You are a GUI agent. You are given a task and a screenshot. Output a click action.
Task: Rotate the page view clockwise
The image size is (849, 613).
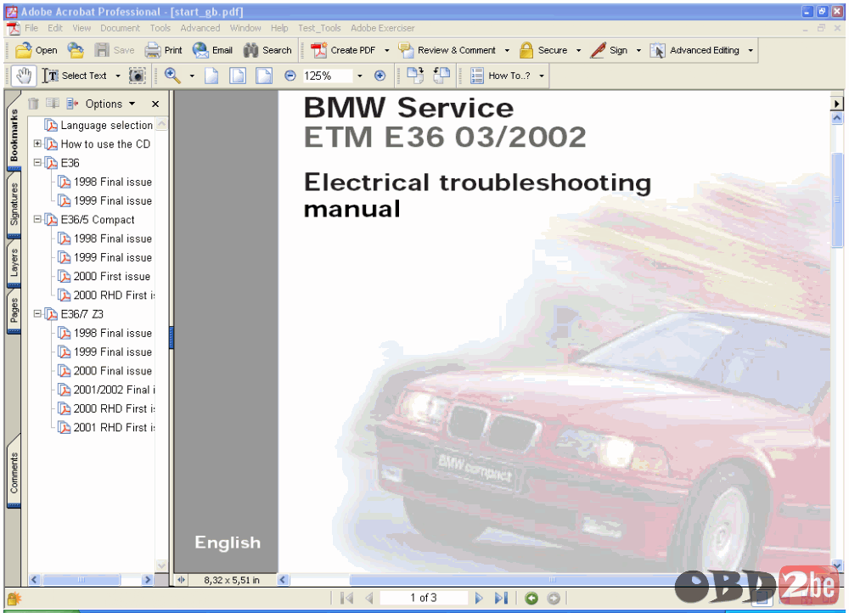click(415, 76)
